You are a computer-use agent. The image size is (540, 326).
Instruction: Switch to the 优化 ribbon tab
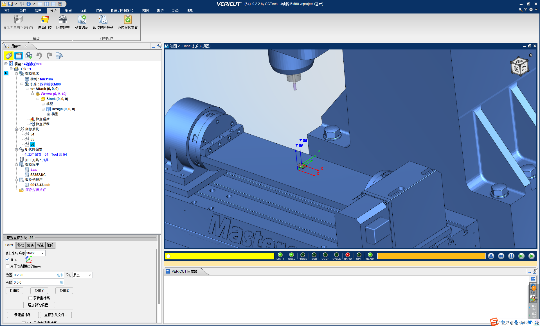pyautogui.click(x=84, y=11)
